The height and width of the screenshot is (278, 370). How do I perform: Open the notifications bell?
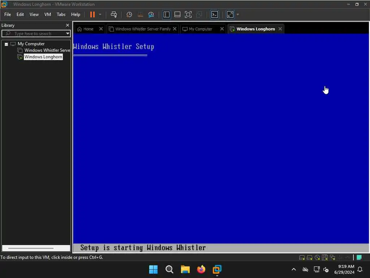click(360, 269)
